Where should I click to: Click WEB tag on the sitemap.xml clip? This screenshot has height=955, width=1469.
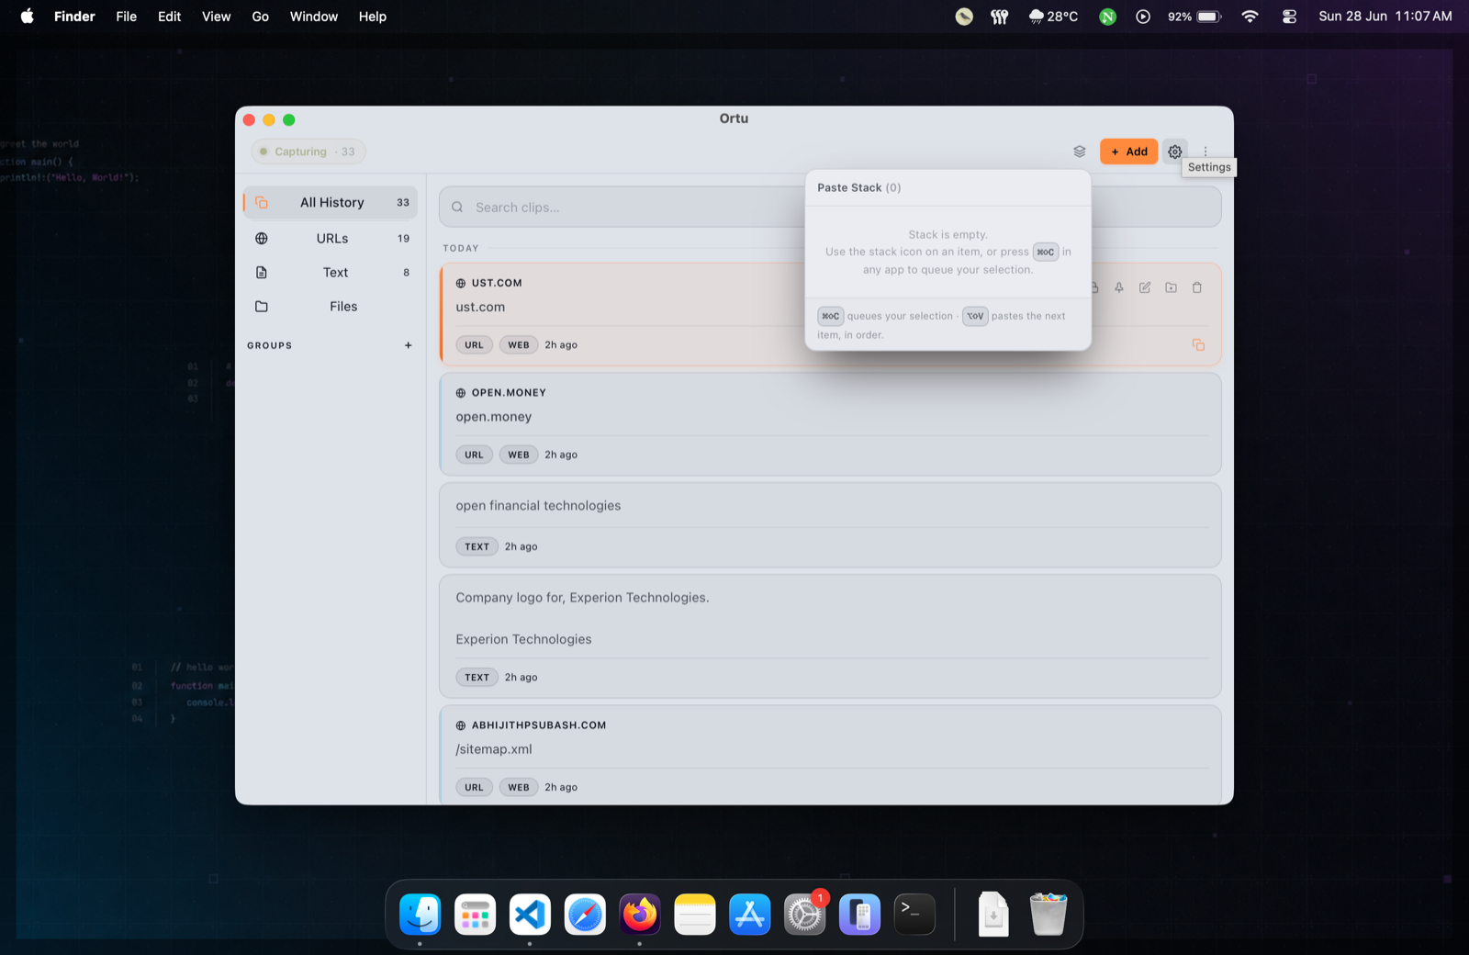click(519, 787)
